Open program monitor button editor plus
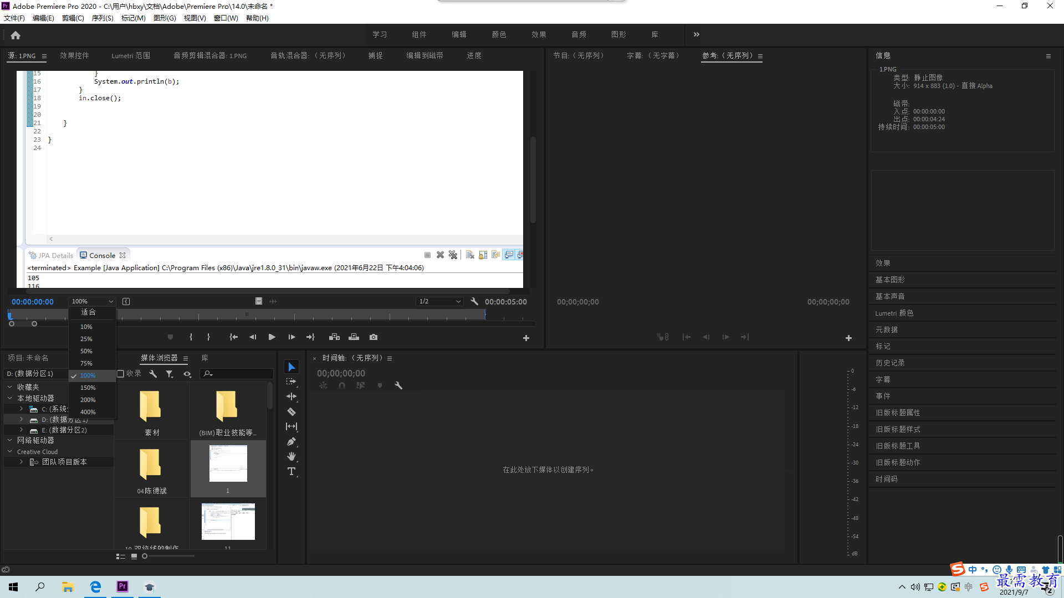 point(848,338)
